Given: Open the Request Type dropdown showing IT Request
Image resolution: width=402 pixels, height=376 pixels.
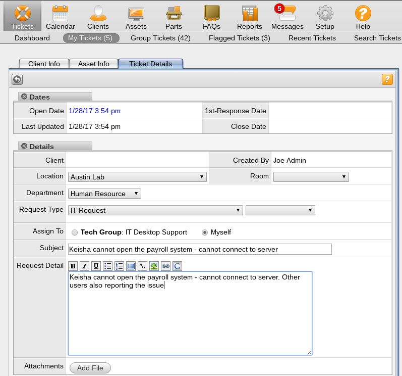Looking at the screenshot, I should [155, 210].
